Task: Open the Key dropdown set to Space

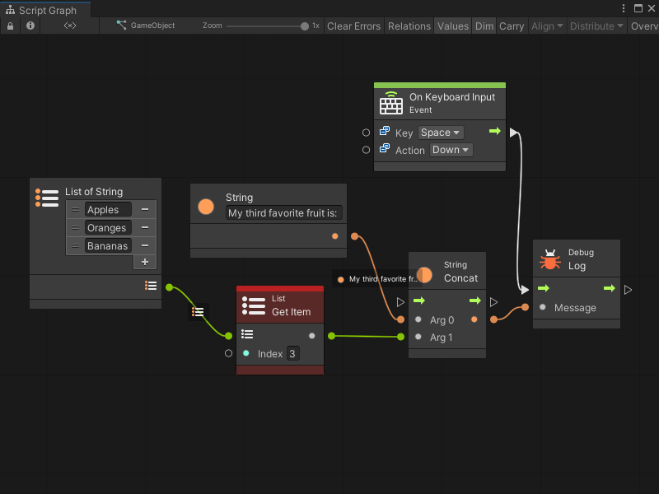Action: click(440, 132)
